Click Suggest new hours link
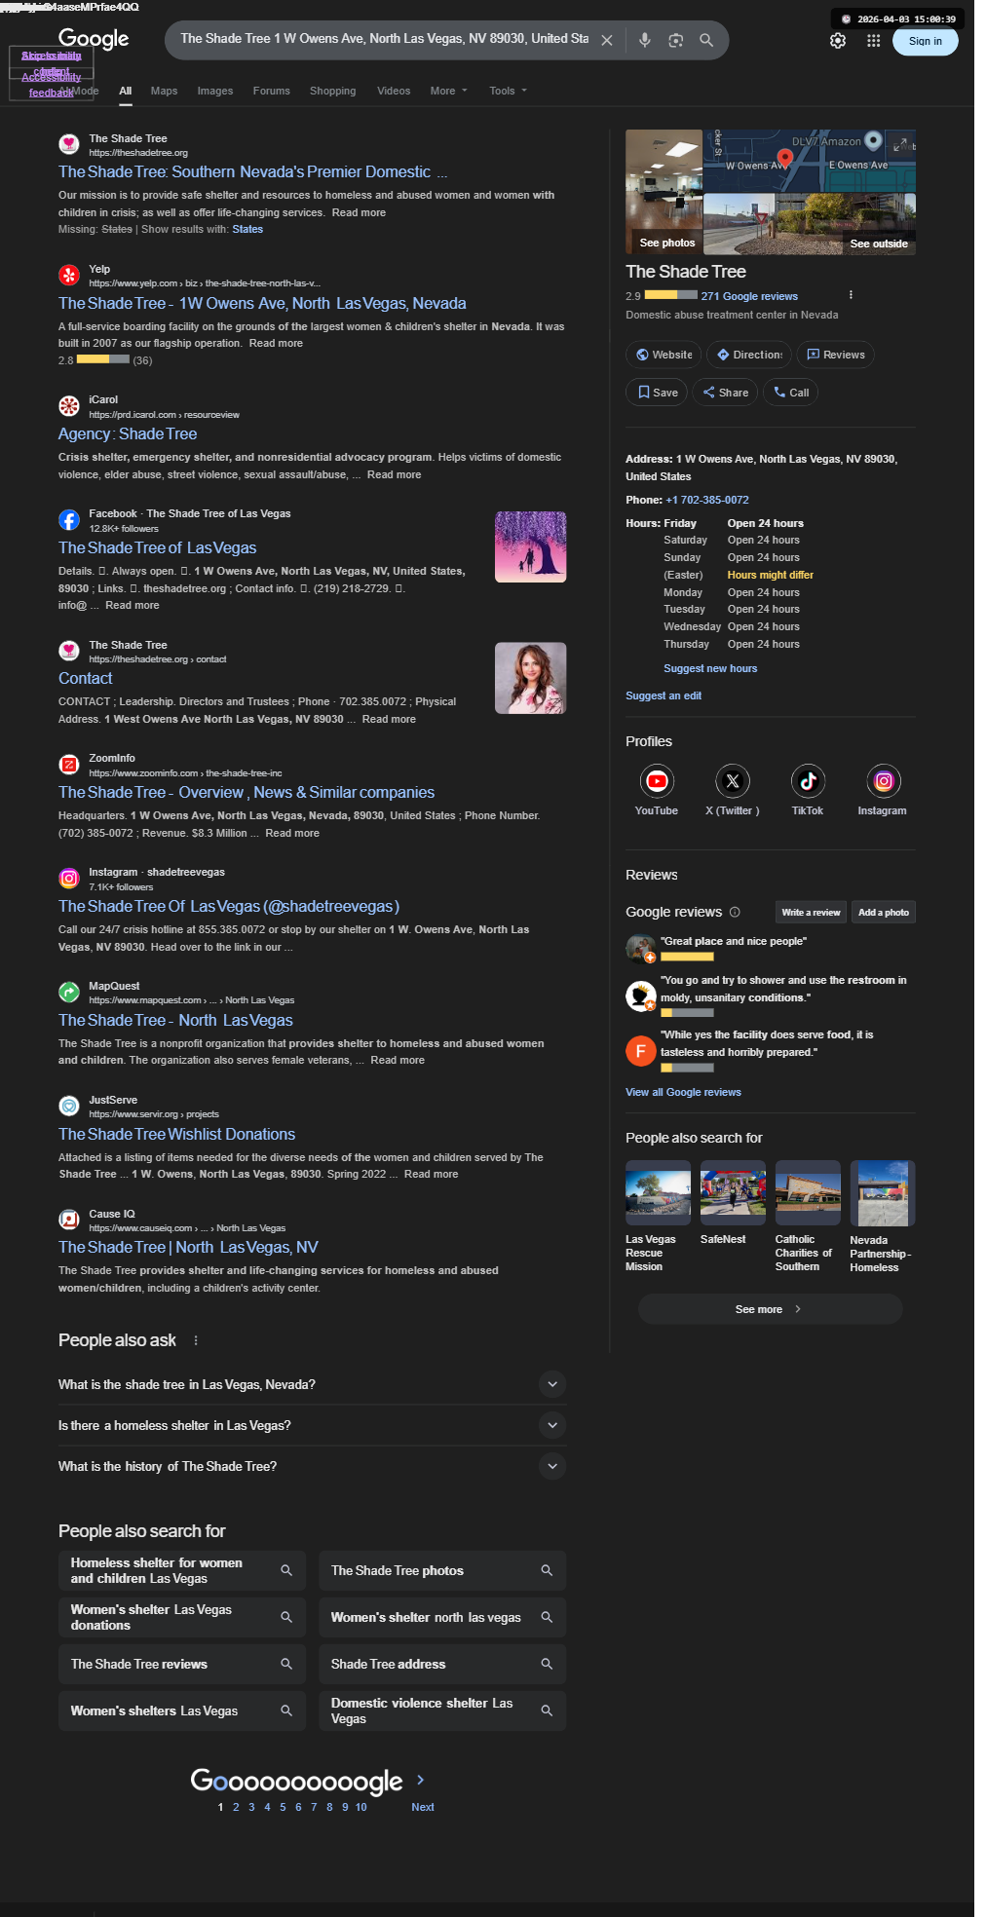The width and height of the screenshot is (986, 1917). (x=710, y=668)
